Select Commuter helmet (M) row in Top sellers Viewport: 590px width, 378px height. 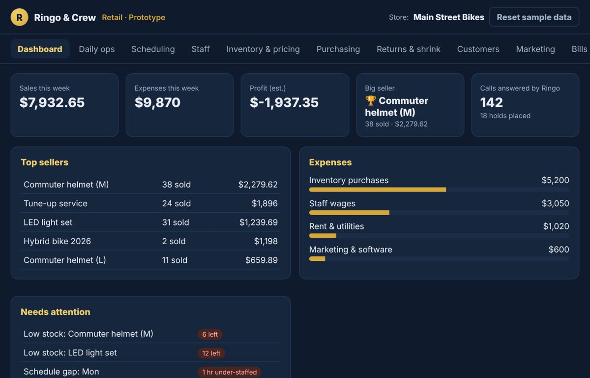coord(150,185)
